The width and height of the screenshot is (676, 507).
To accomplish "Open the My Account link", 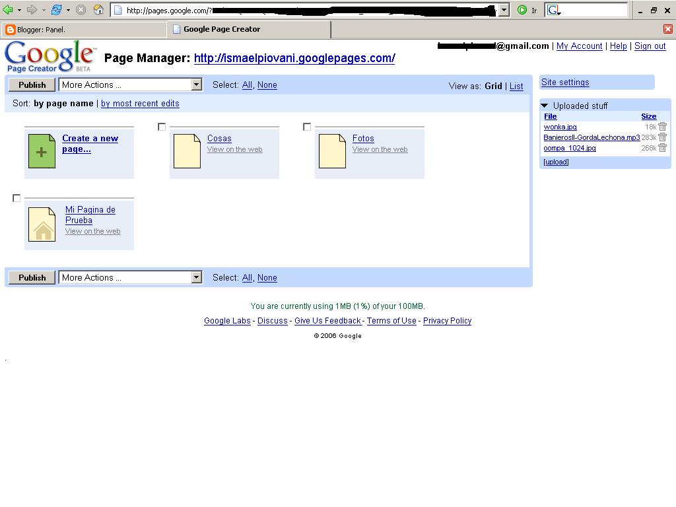I will tap(580, 46).
